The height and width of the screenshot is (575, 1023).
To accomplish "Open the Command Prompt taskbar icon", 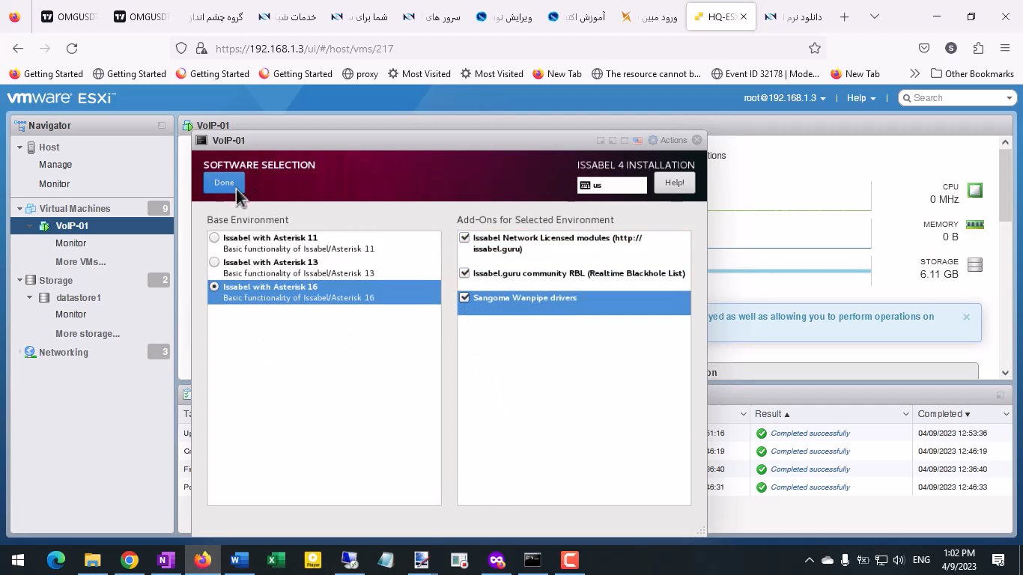I will [532, 560].
